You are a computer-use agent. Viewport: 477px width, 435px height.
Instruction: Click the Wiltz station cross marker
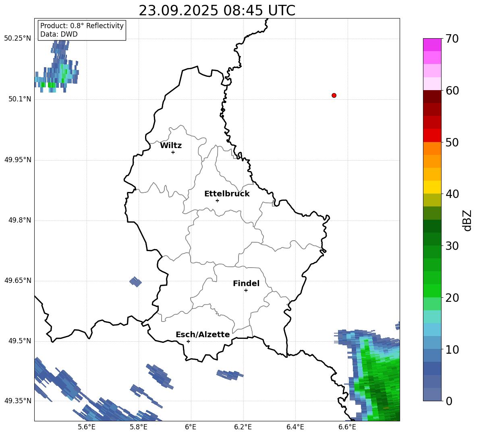(173, 152)
